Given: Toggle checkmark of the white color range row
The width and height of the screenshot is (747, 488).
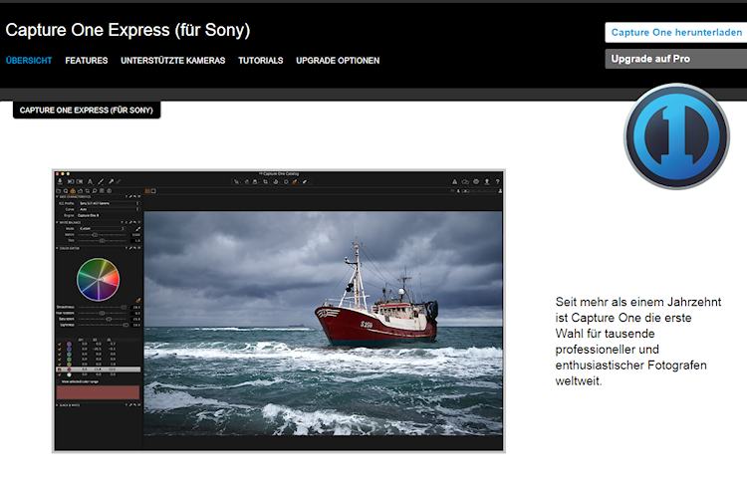Looking at the screenshot, I should tap(60, 375).
